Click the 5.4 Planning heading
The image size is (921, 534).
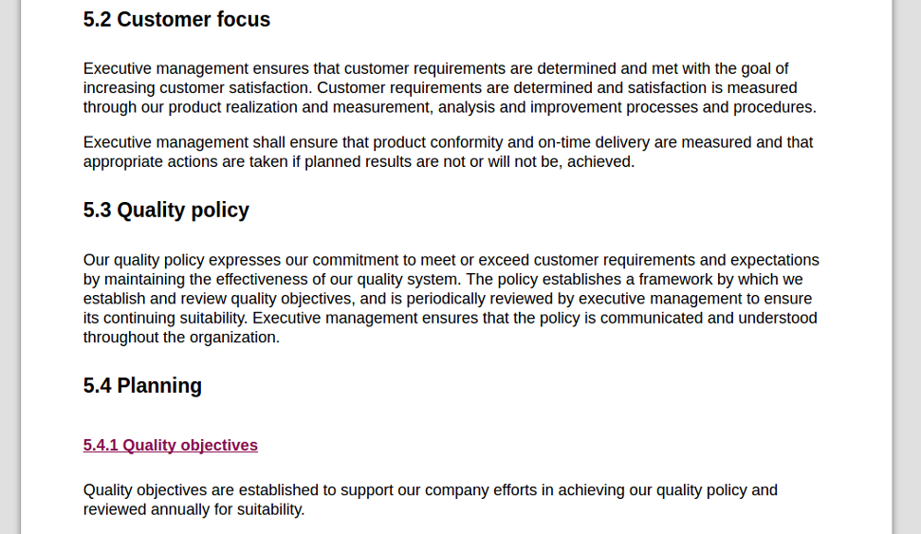coord(142,385)
